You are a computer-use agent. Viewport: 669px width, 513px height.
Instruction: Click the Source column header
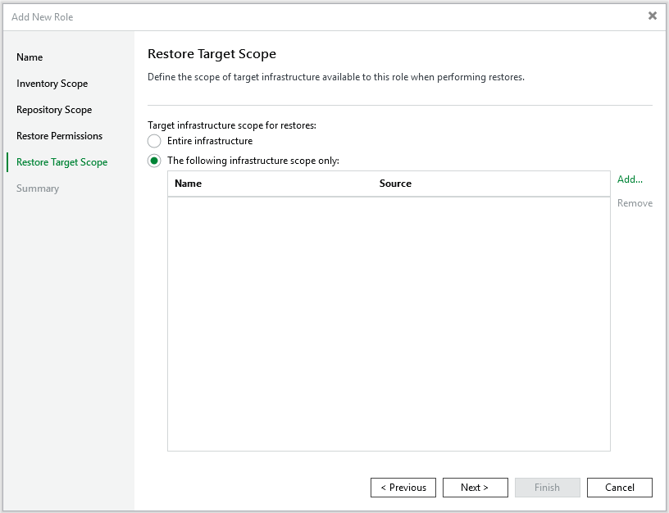(395, 184)
